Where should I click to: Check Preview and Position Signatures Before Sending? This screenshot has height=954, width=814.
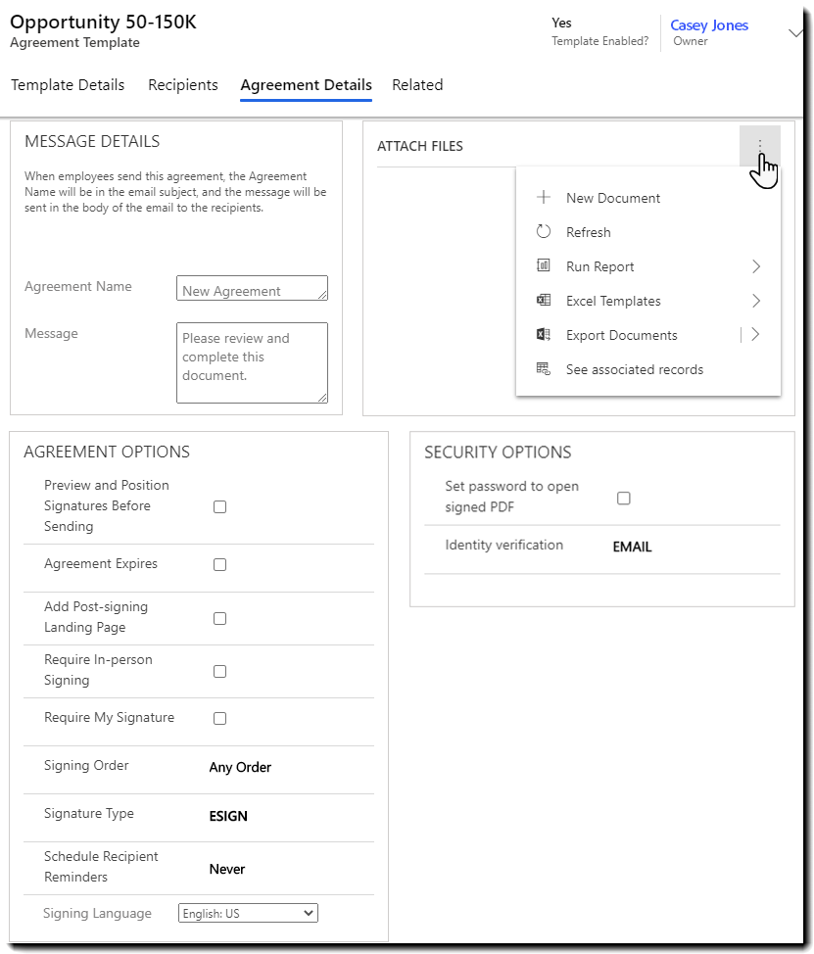[x=219, y=506]
